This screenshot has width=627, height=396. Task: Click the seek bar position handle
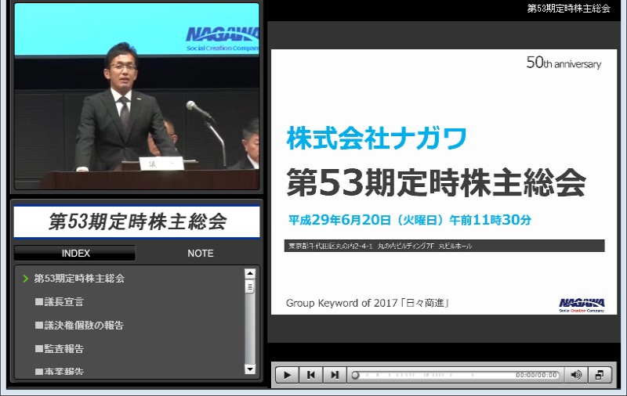click(355, 375)
